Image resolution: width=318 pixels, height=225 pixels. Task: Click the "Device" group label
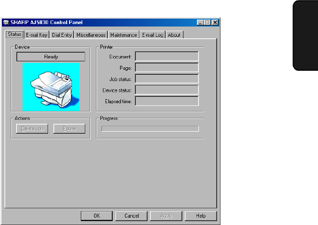[22, 47]
